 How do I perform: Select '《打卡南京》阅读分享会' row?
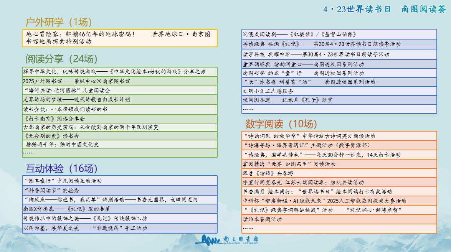coord(120,119)
